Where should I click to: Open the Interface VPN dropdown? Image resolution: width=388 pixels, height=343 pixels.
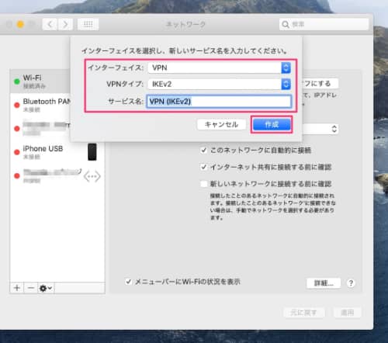pos(220,68)
